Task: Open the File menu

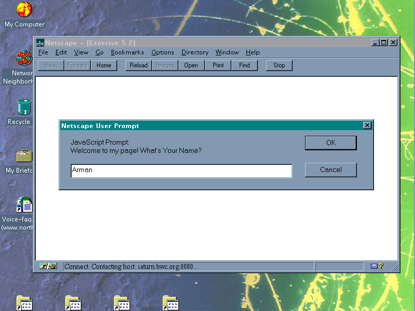Action: click(43, 52)
